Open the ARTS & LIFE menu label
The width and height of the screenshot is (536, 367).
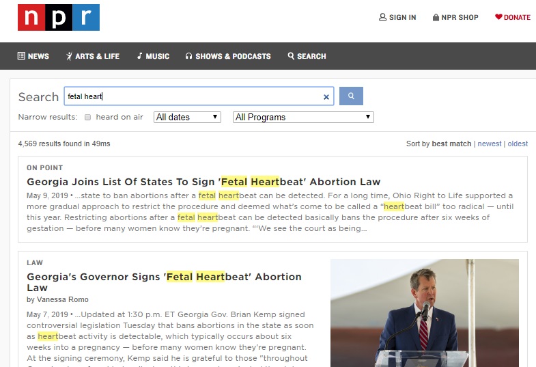coord(97,56)
